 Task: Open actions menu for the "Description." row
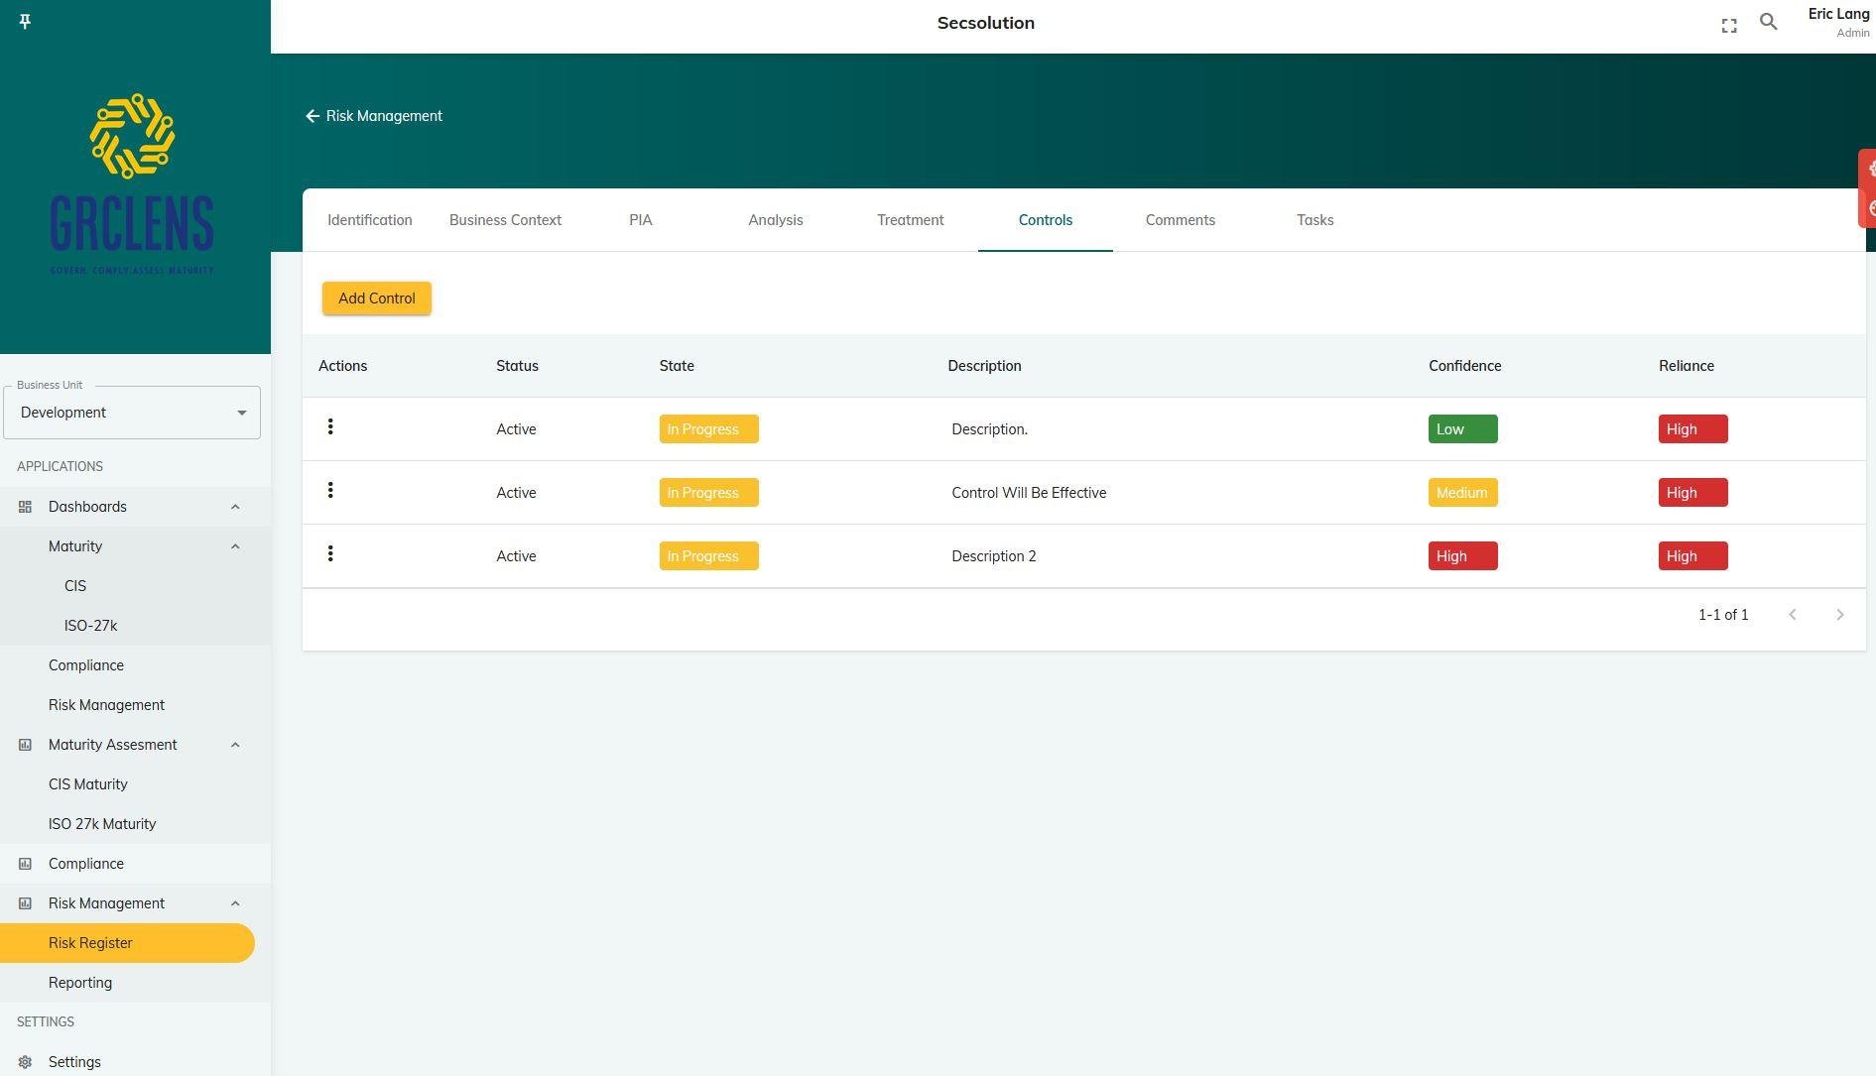coord(330,427)
